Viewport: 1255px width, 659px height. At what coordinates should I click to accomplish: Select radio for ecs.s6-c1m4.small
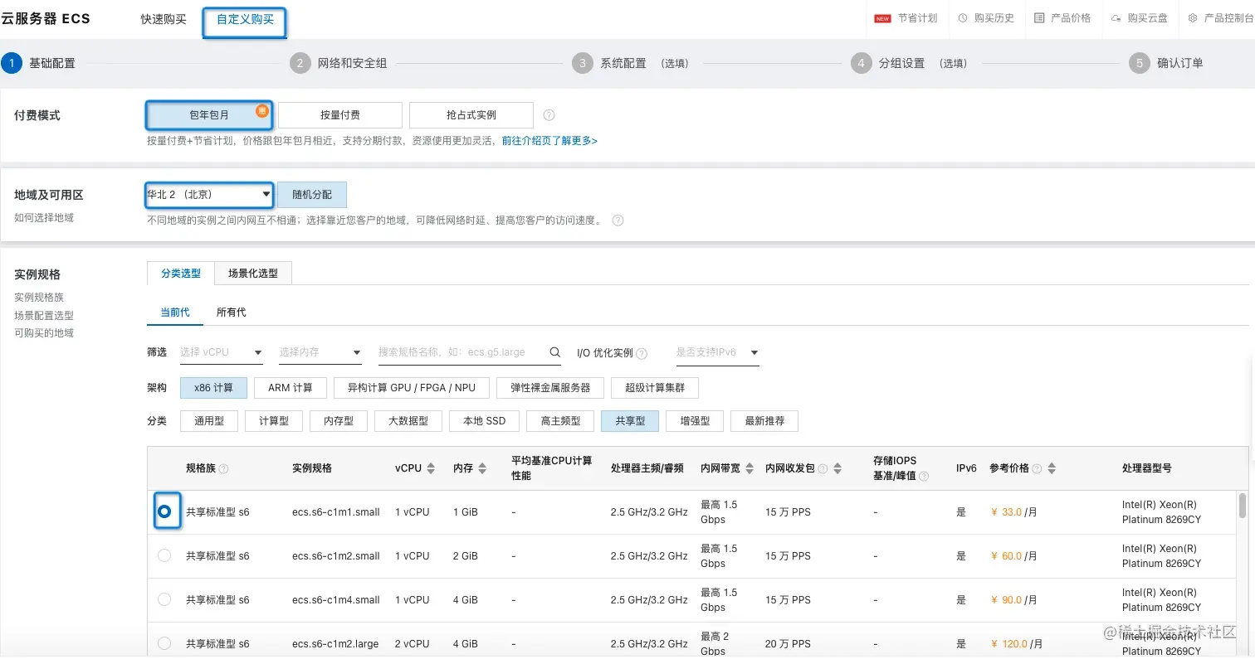tap(164, 599)
